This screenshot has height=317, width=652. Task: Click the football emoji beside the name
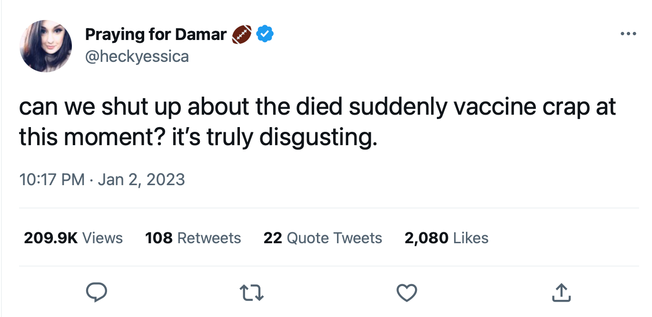point(242,35)
